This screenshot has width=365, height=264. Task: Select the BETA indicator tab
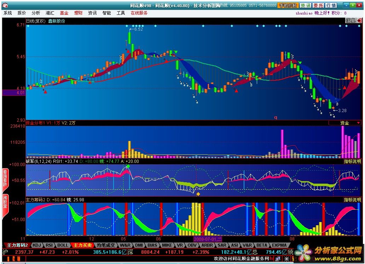[x=262, y=245]
